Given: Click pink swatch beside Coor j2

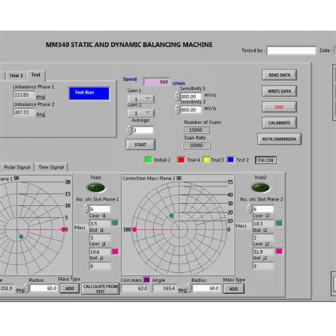Looking at the screenshot, I should click(x=279, y=251).
